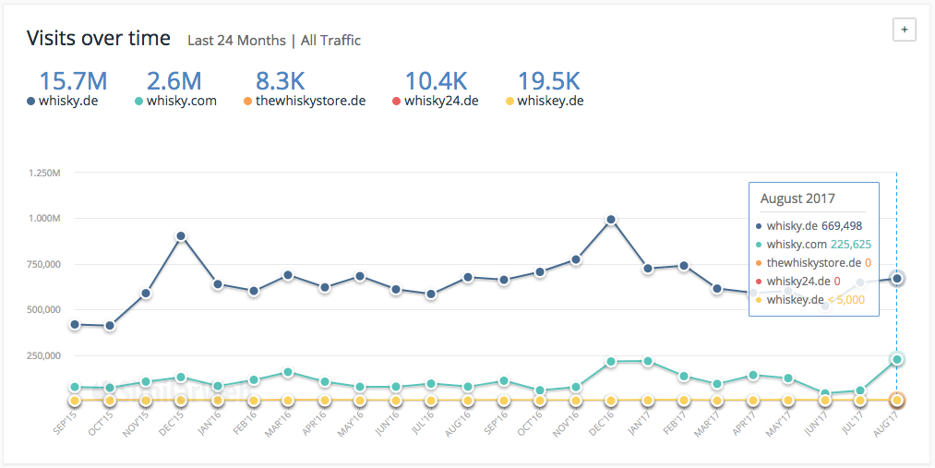Select whisky.com data point for JAN'17

tap(647, 361)
